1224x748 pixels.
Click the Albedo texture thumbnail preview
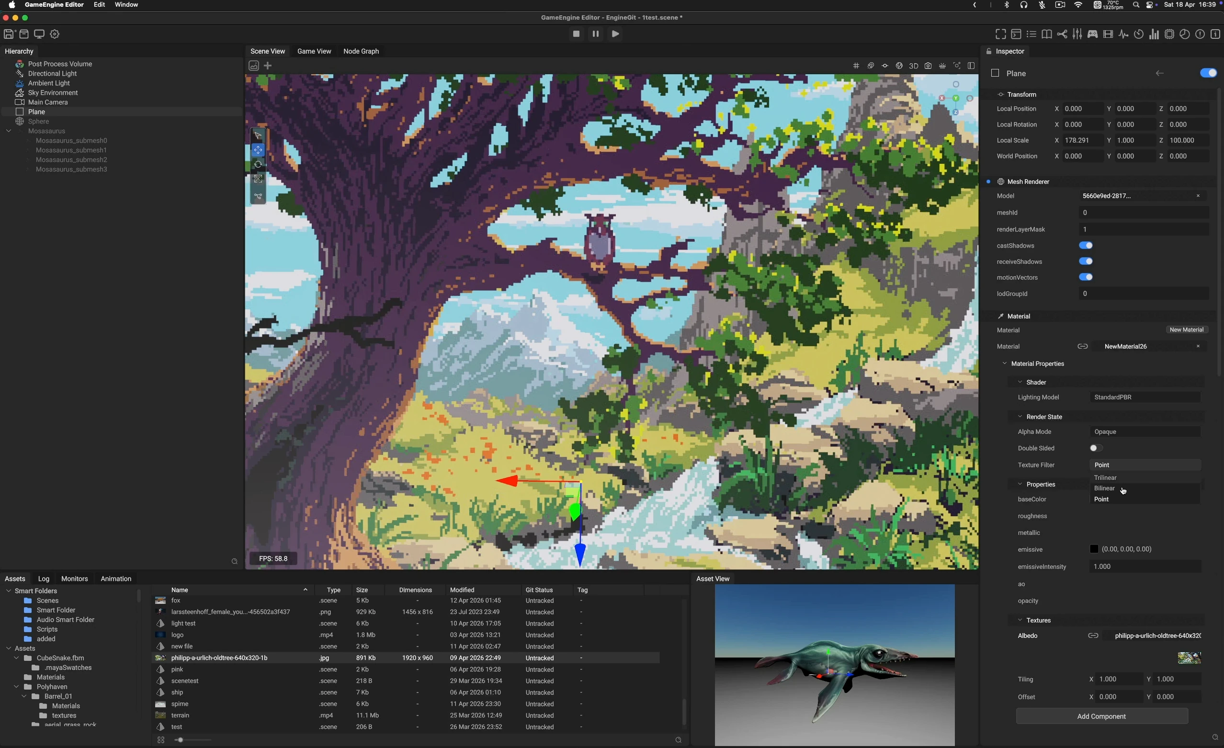coord(1189,658)
